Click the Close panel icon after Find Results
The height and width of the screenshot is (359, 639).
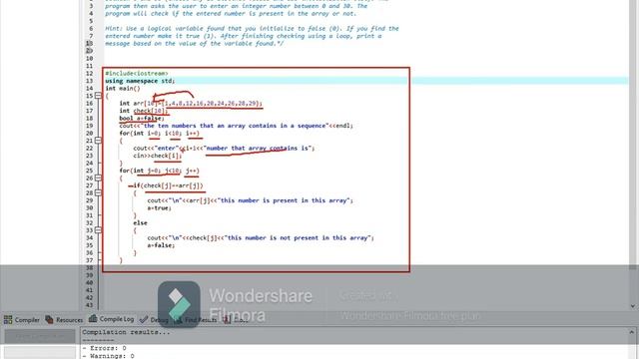click(x=227, y=319)
